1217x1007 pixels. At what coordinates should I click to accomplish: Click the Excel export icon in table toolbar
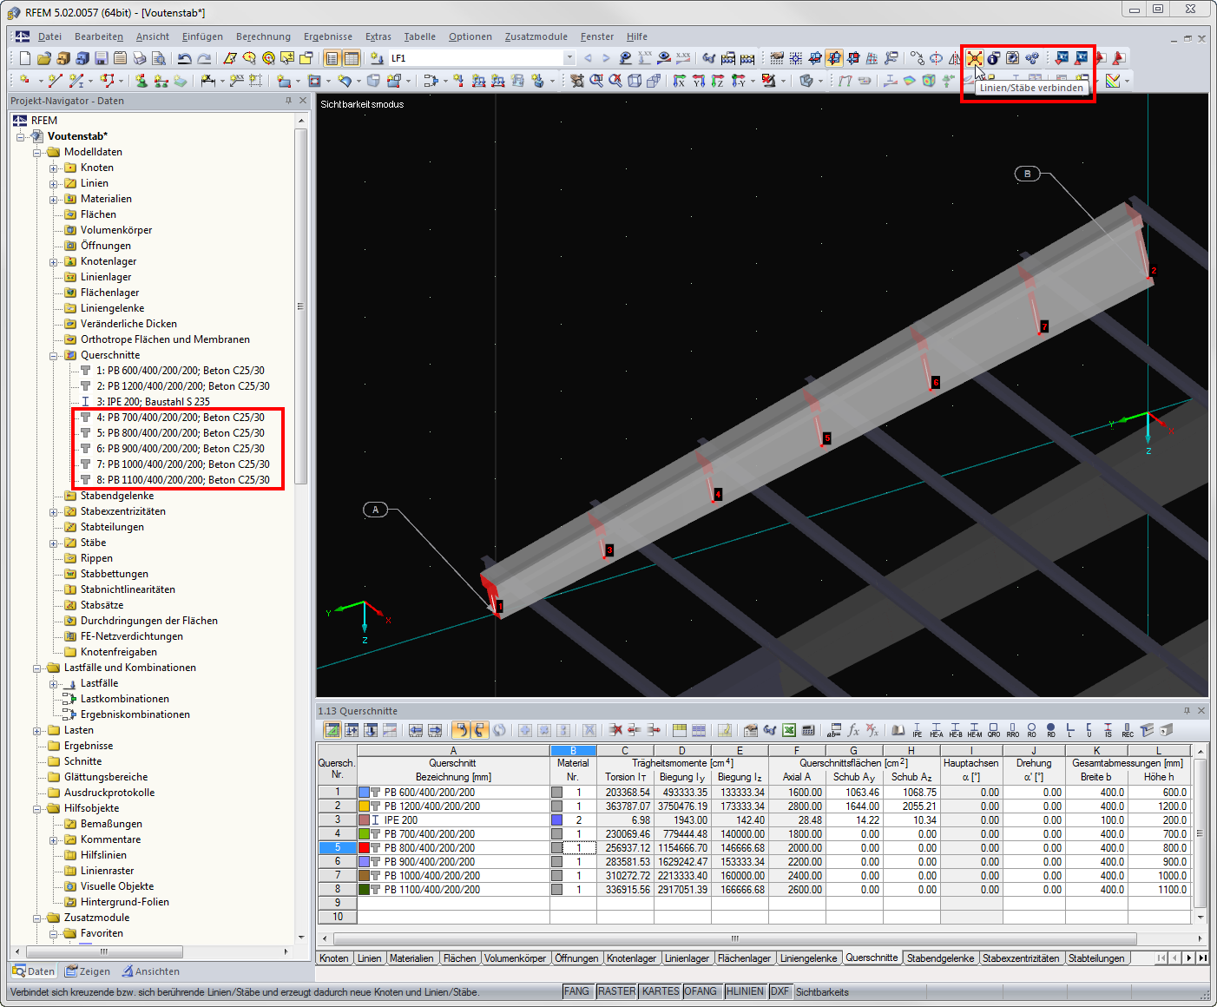(789, 730)
